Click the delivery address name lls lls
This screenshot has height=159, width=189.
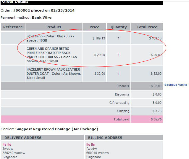pos(7,144)
